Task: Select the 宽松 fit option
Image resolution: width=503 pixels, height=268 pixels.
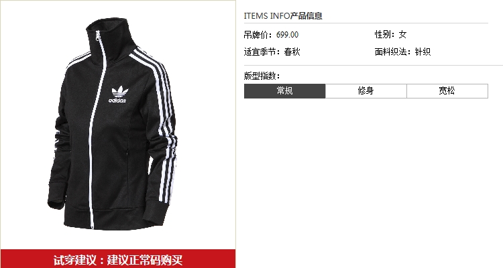Action: tap(447, 91)
